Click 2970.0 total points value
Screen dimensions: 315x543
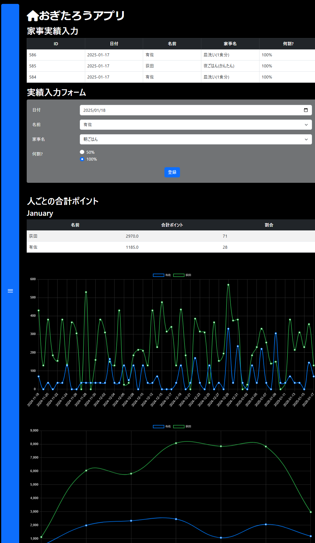132,236
